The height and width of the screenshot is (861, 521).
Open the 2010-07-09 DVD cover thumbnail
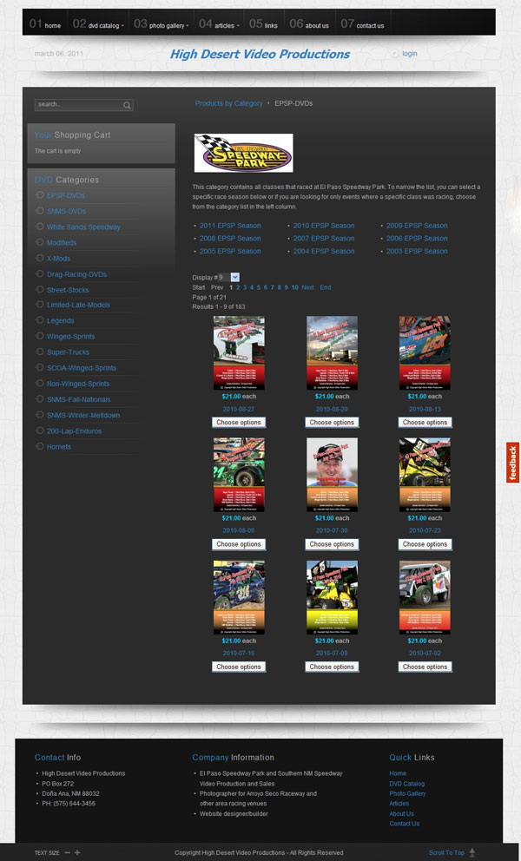point(332,597)
